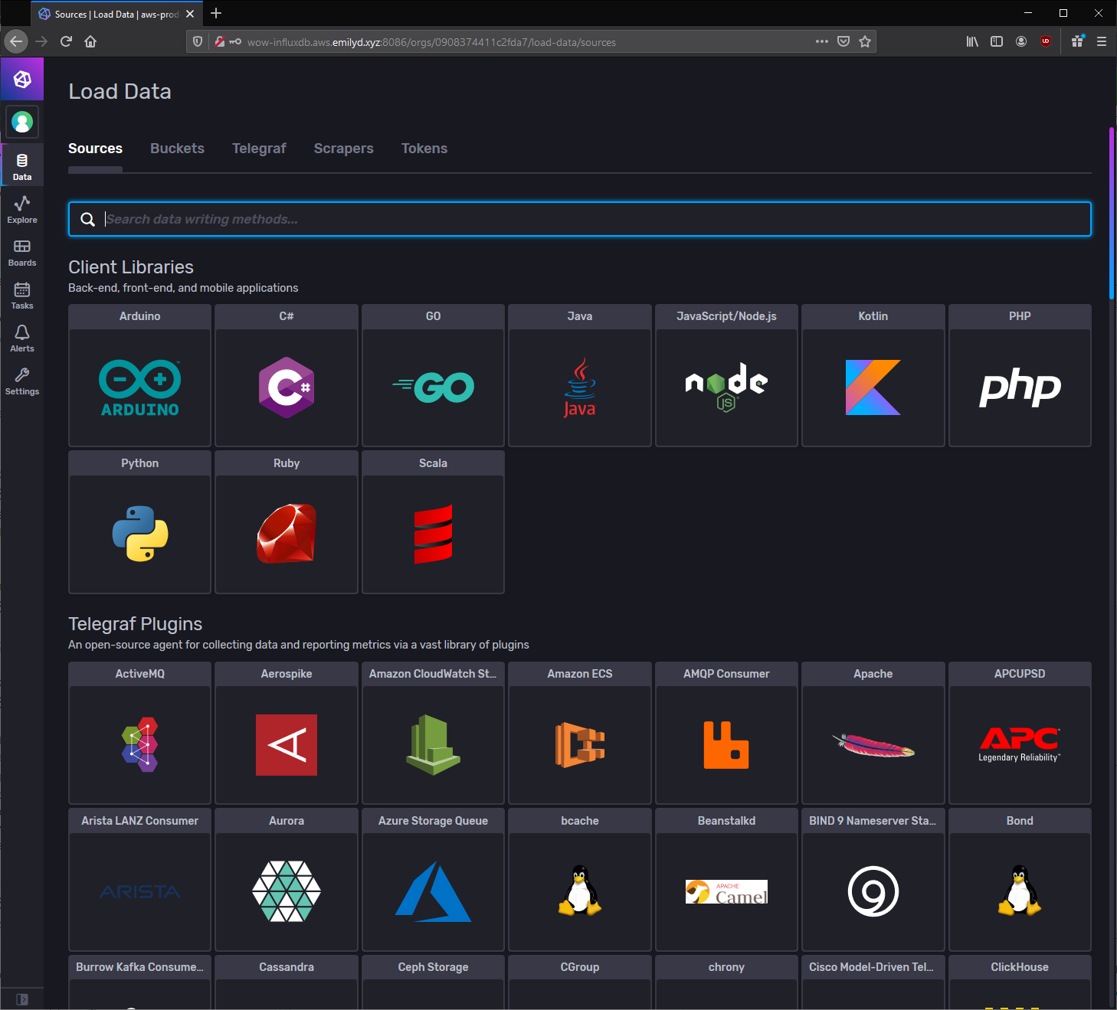Open the Amazon CloudWatch Statistics plugin
The width and height of the screenshot is (1117, 1010).
(x=433, y=733)
